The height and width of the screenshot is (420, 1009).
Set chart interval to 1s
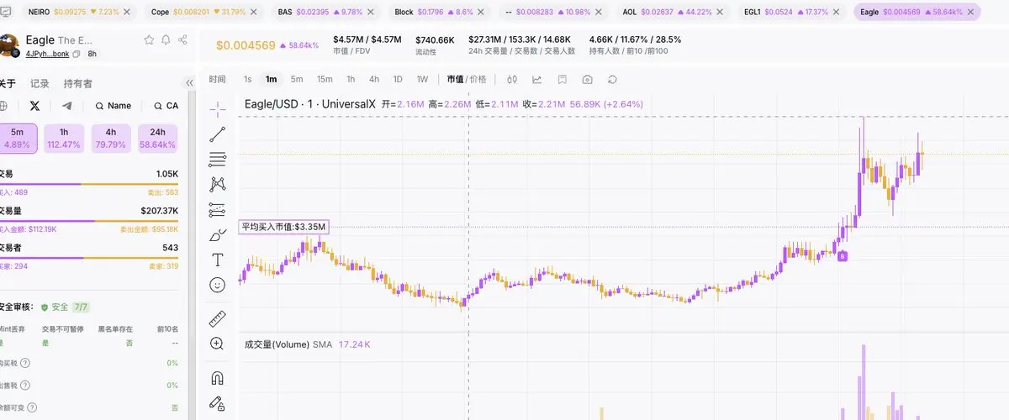247,79
